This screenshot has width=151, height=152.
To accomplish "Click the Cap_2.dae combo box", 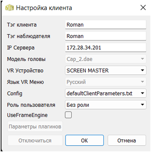I will 106,59.
